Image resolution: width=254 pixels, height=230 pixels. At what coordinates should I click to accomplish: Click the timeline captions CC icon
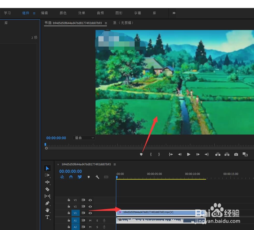coord(106,177)
